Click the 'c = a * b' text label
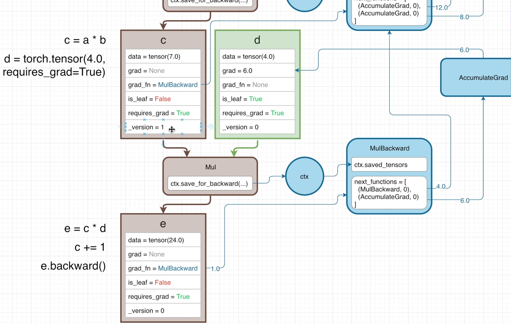This screenshot has height=324, width=511. point(85,40)
